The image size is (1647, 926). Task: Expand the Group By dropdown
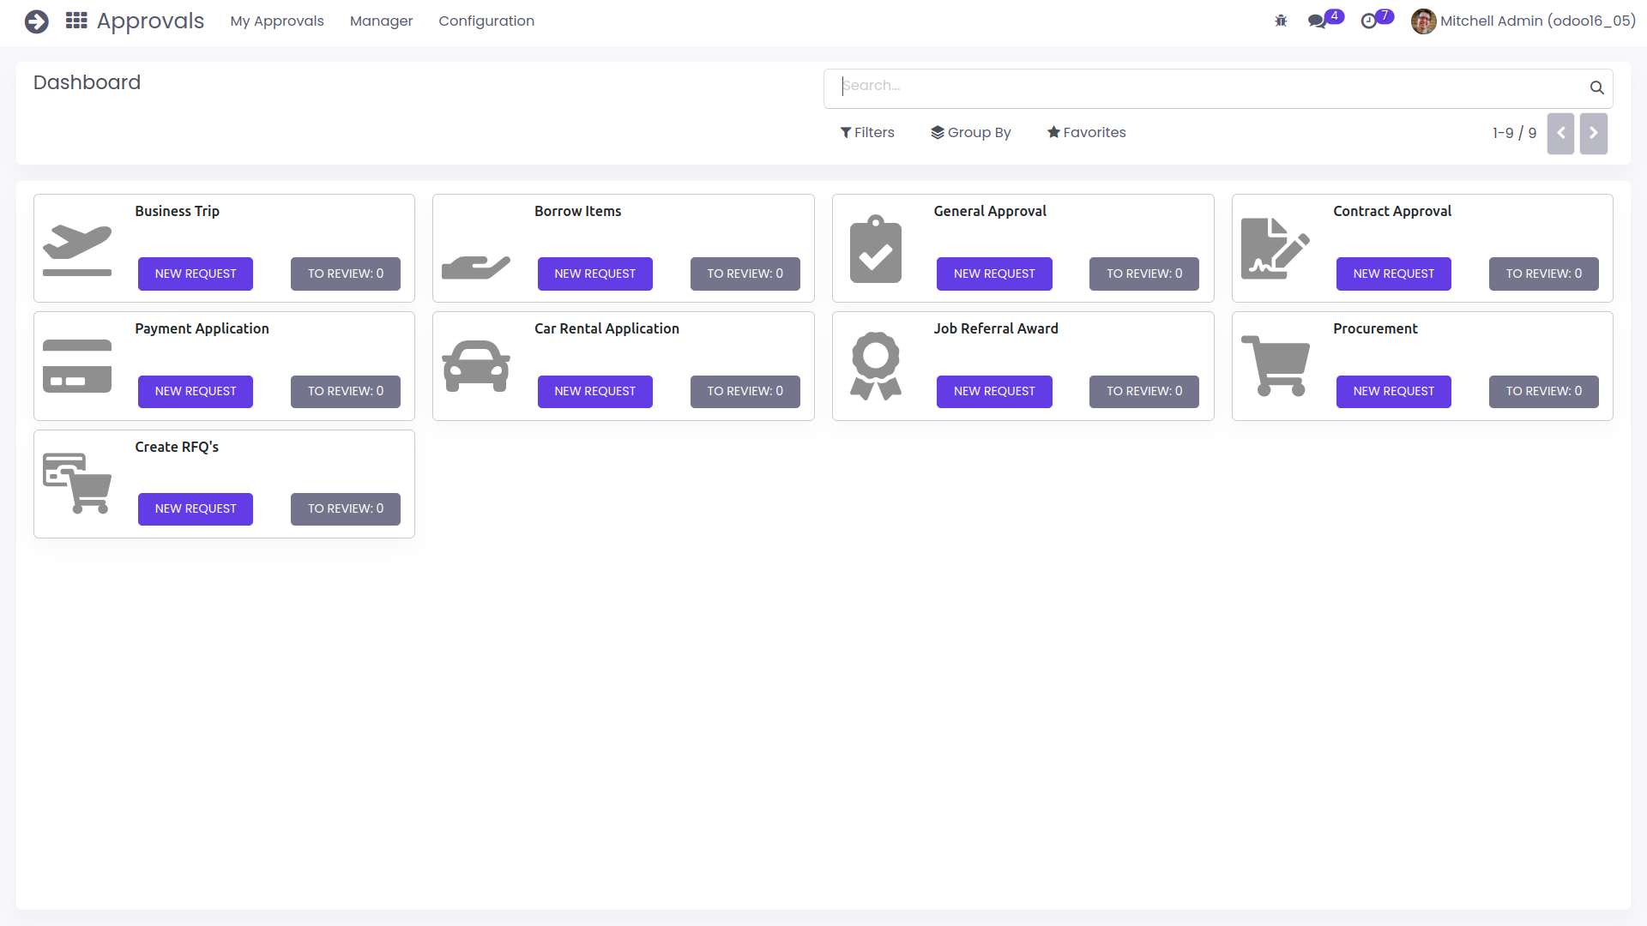[971, 132]
